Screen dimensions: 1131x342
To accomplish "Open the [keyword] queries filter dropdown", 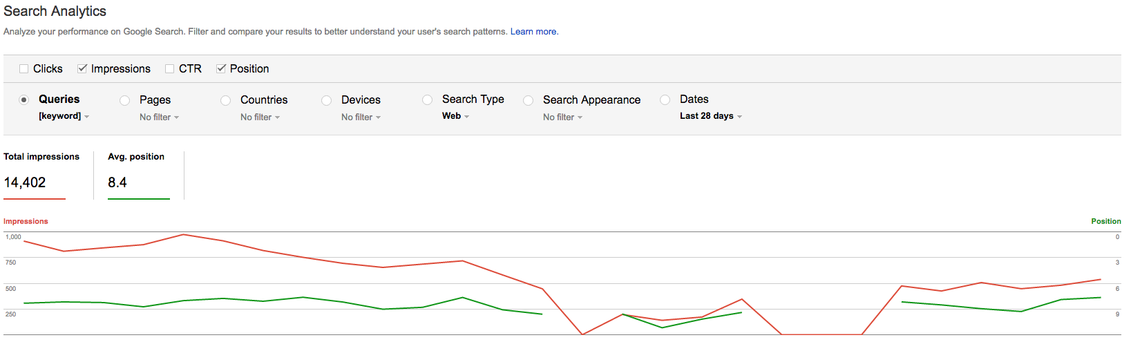I will (64, 116).
